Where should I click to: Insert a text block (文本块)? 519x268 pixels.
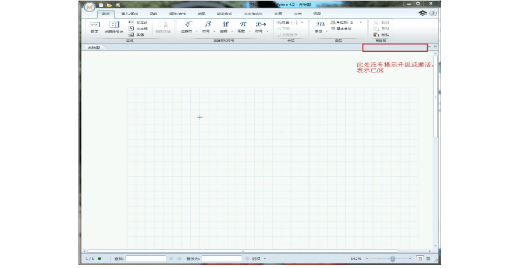click(138, 23)
